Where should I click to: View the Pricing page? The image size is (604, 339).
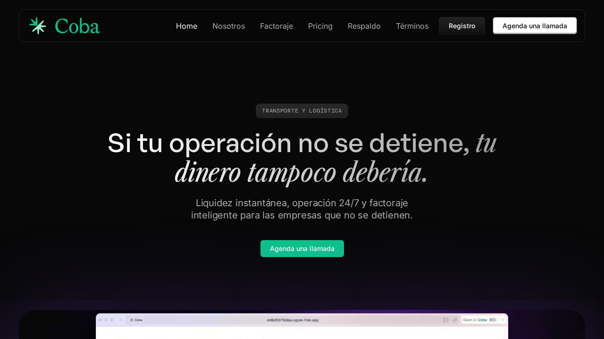tap(320, 26)
